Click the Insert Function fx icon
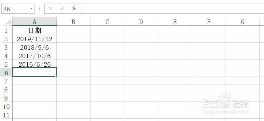Viewport: 264px width, 121px height. click(x=74, y=8)
